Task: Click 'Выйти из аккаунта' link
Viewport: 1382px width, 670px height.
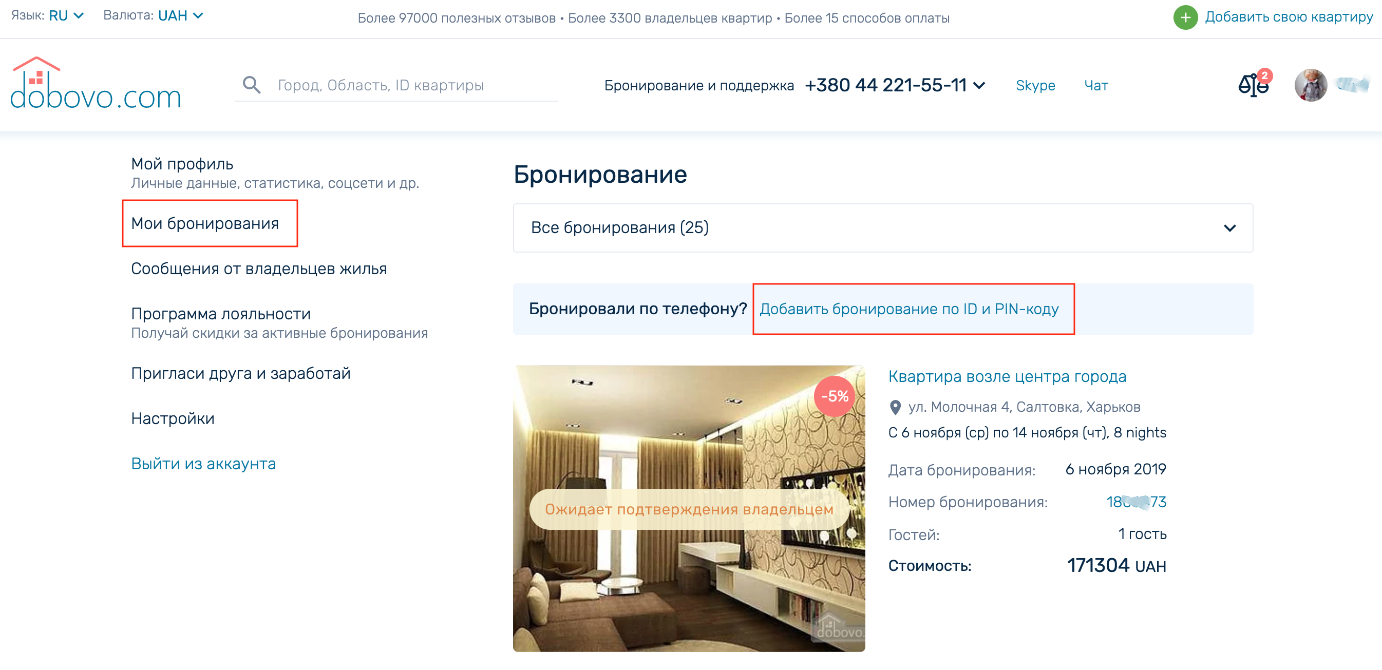Action: [203, 463]
